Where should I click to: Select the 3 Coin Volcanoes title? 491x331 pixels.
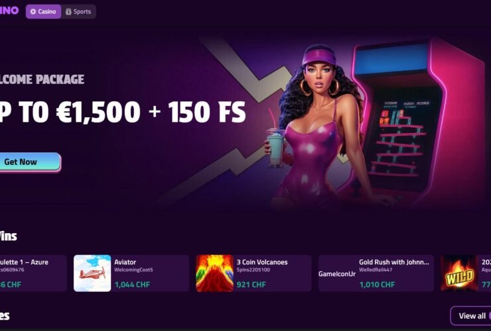[262, 262]
